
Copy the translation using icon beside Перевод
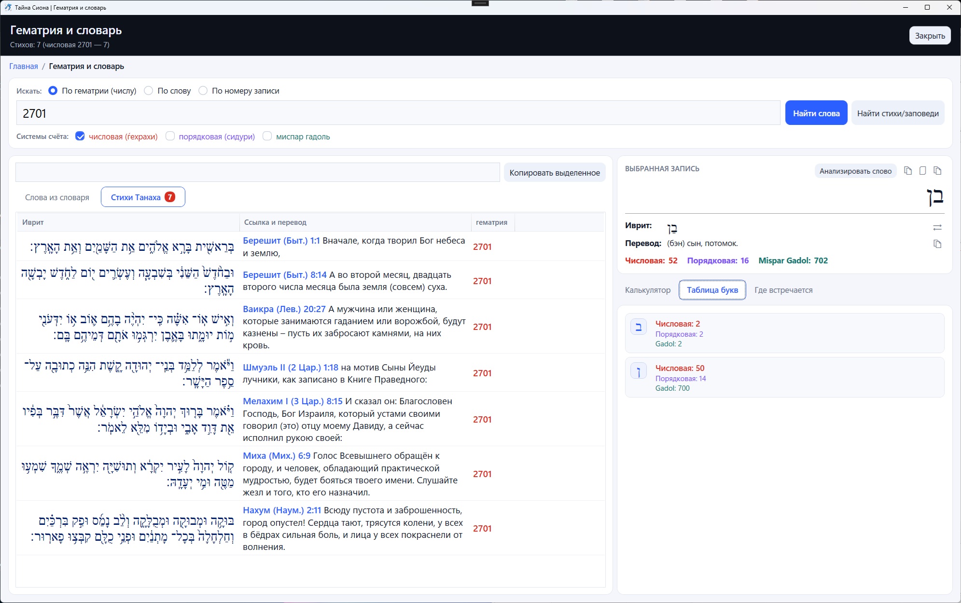[x=937, y=244]
